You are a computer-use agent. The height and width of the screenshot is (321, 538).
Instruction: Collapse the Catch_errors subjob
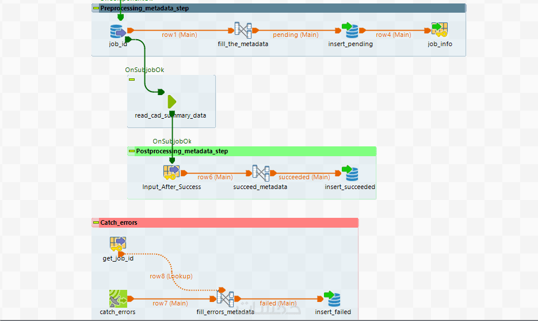click(x=96, y=222)
